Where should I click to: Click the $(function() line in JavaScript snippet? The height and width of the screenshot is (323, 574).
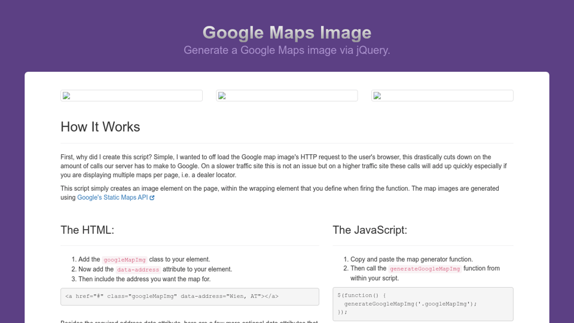pyautogui.click(x=362, y=295)
